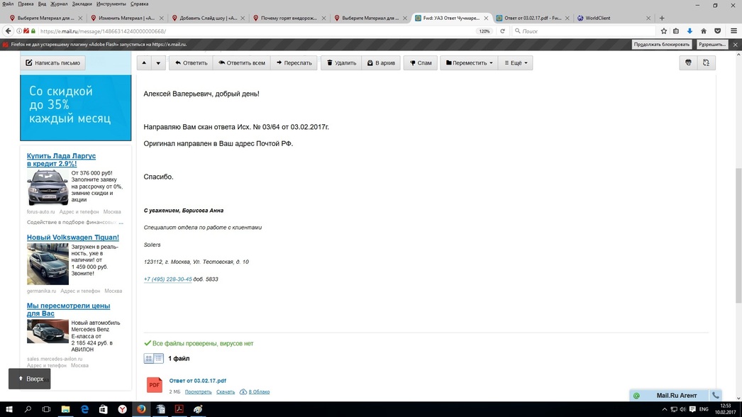This screenshot has width=742, height=417.
Task: Click the 120% zoom level indicator
Action: coord(484,31)
